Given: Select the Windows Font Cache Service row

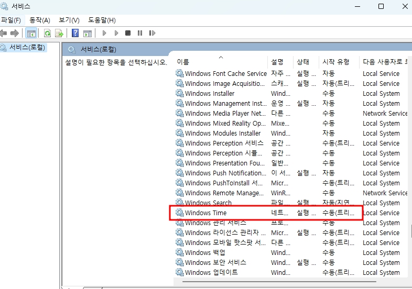Looking at the screenshot, I should tap(291, 73).
